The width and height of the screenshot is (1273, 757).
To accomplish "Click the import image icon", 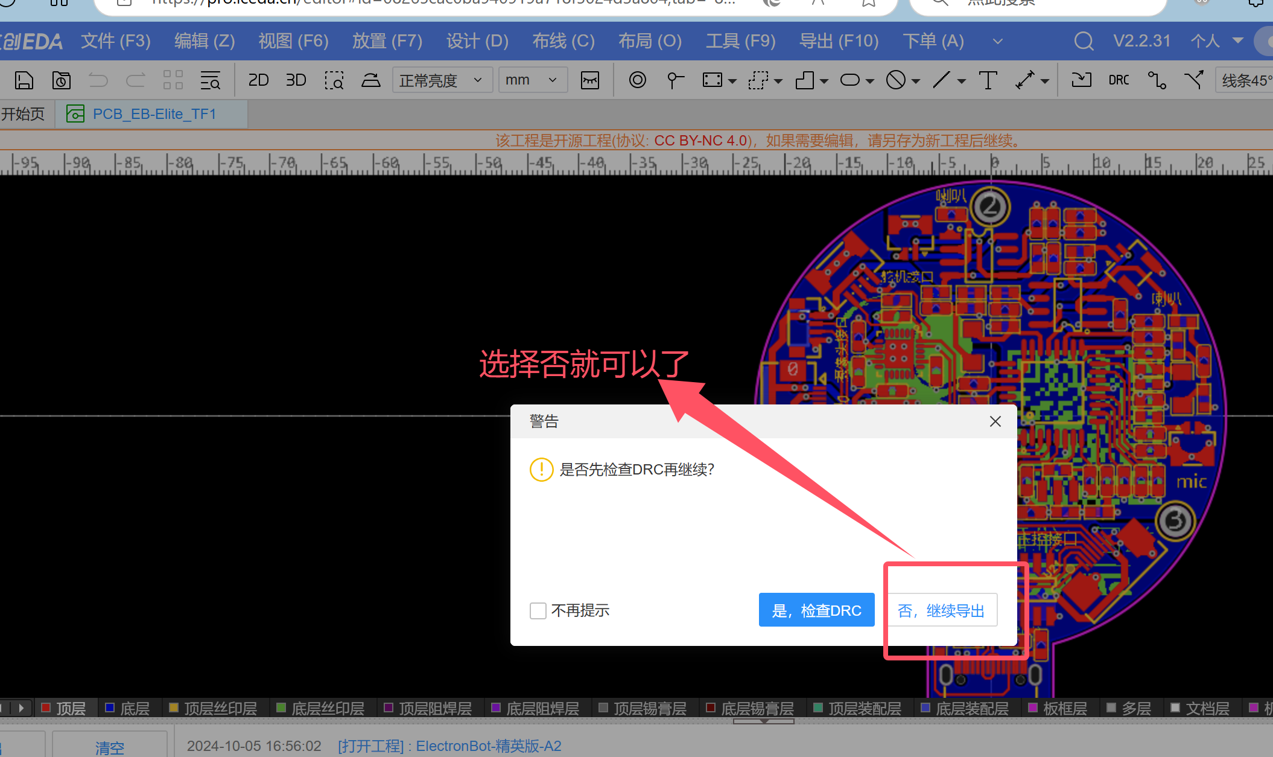I will 1081,80.
